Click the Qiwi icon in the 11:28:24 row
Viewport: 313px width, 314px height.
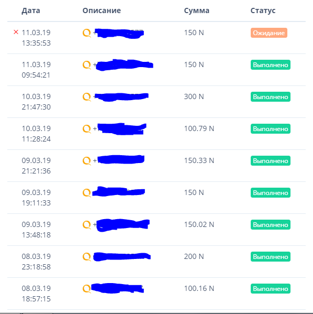coord(87,129)
